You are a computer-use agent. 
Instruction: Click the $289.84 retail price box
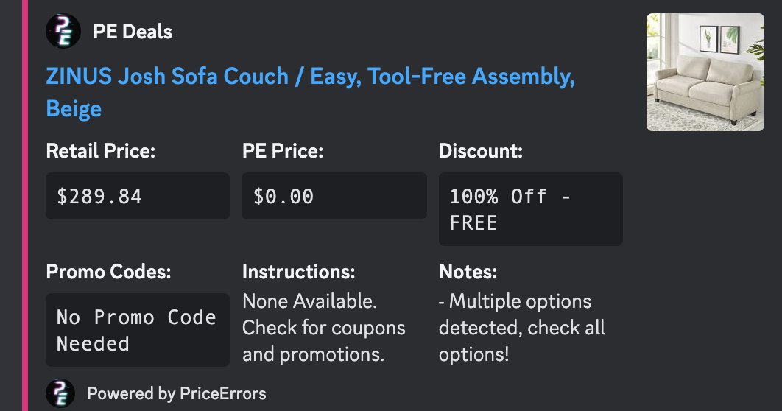(138, 196)
